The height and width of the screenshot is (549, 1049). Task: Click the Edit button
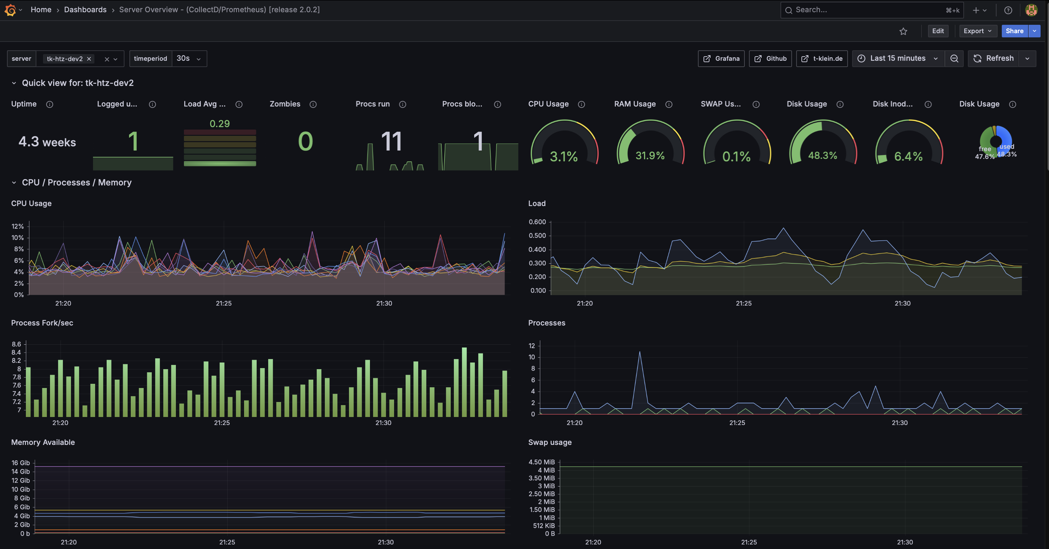point(938,31)
